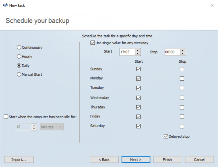Choose the Manual Start option
218x167 pixels.
point(19,75)
